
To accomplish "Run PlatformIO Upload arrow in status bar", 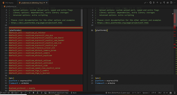I will click(x=30, y=93).
